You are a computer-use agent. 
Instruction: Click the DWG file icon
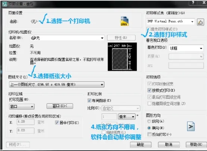tap(125, 21)
